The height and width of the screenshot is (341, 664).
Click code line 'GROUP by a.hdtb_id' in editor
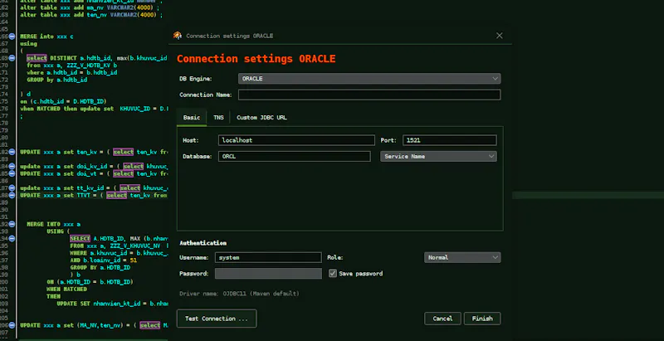(x=57, y=80)
